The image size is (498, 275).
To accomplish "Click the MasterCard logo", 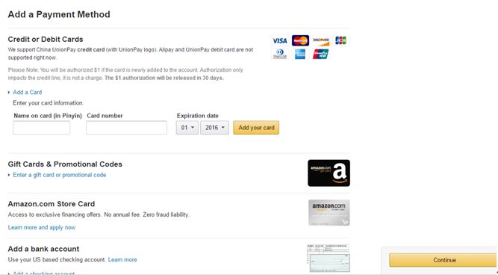I will click(x=300, y=40).
